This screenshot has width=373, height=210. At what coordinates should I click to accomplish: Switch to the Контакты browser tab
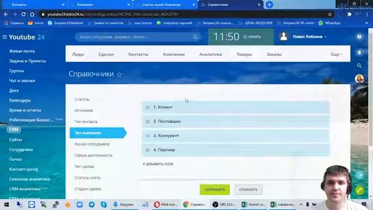coord(34,5)
